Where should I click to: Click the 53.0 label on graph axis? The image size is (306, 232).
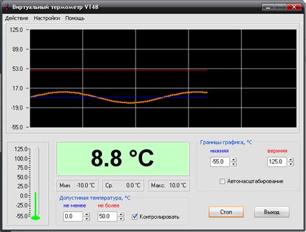(x=17, y=69)
